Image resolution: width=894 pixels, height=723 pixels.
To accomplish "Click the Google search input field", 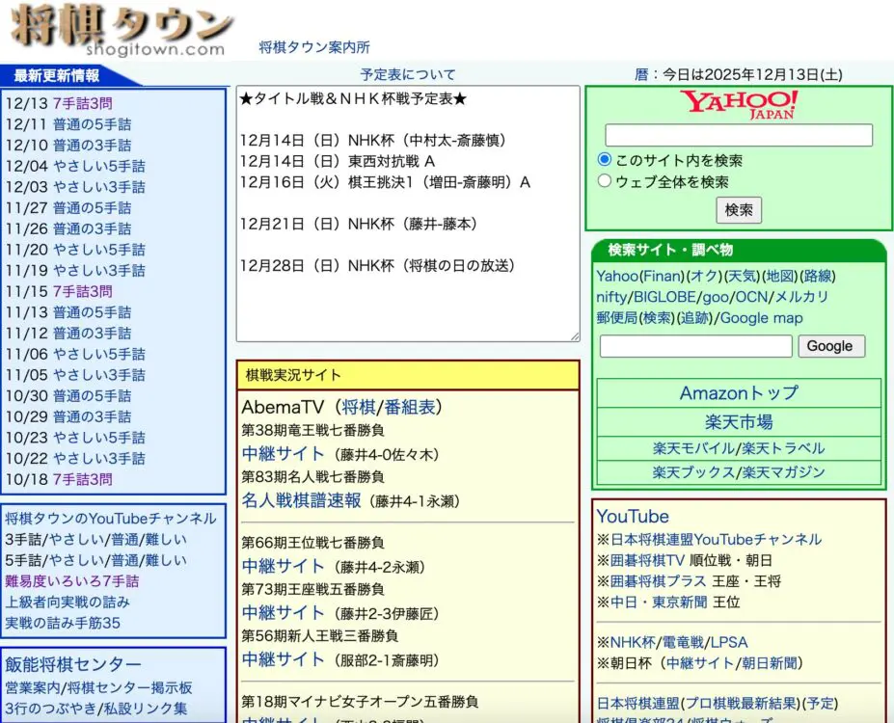I will coord(695,346).
